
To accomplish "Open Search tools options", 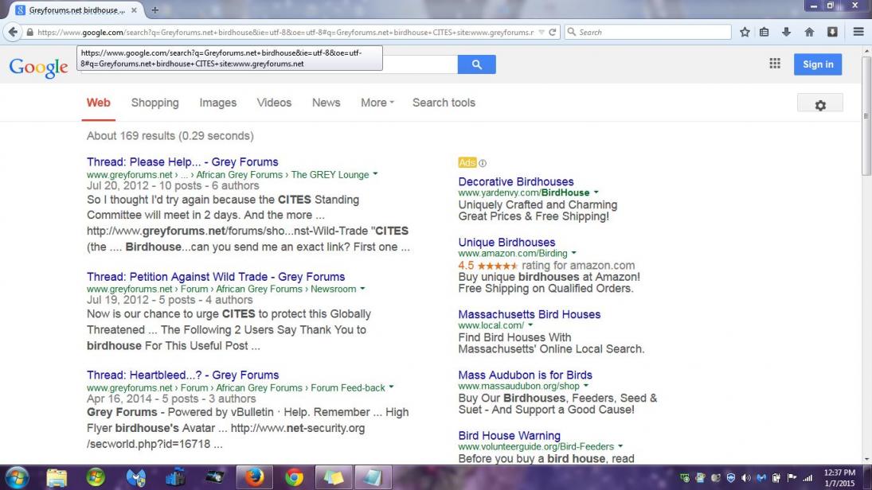I will click(444, 103).
